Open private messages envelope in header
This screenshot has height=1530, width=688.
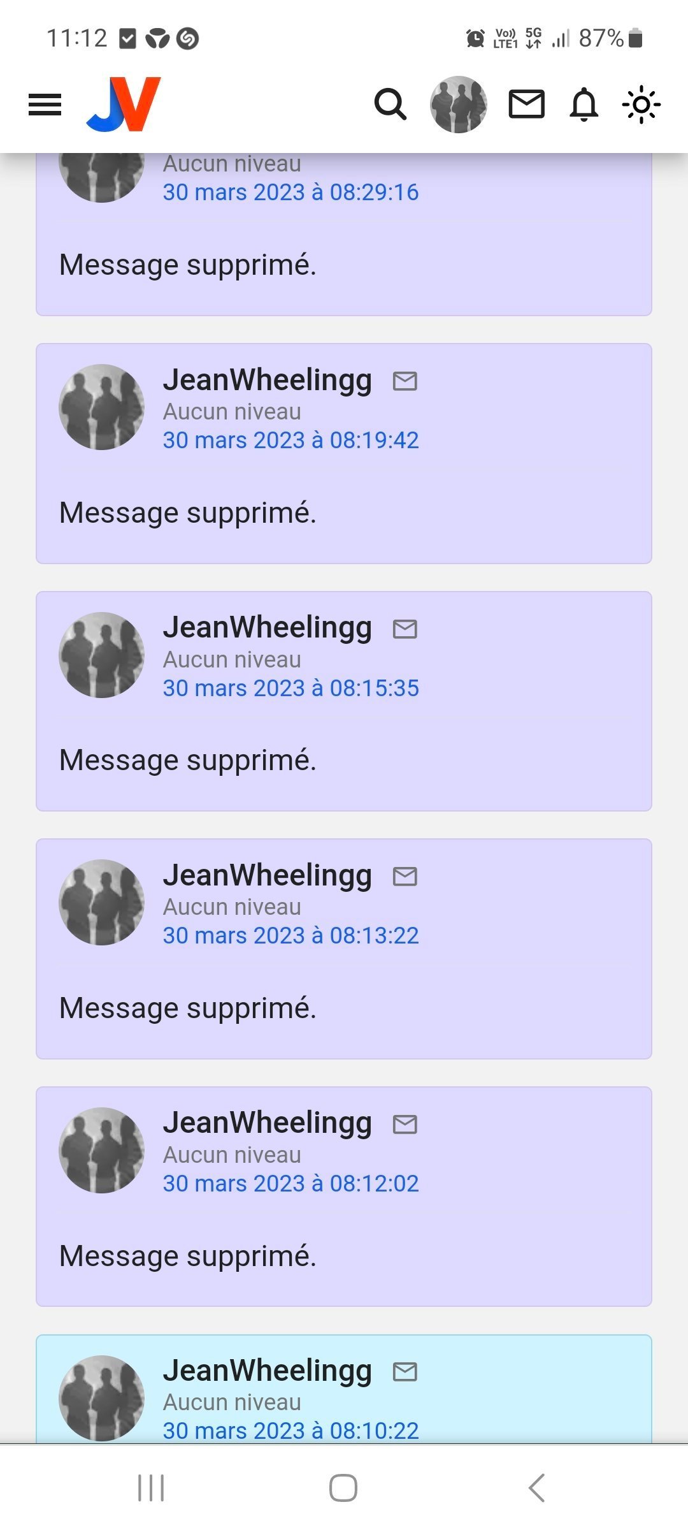tap(527, 105)
